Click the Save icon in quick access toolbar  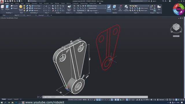coord(10,1)
